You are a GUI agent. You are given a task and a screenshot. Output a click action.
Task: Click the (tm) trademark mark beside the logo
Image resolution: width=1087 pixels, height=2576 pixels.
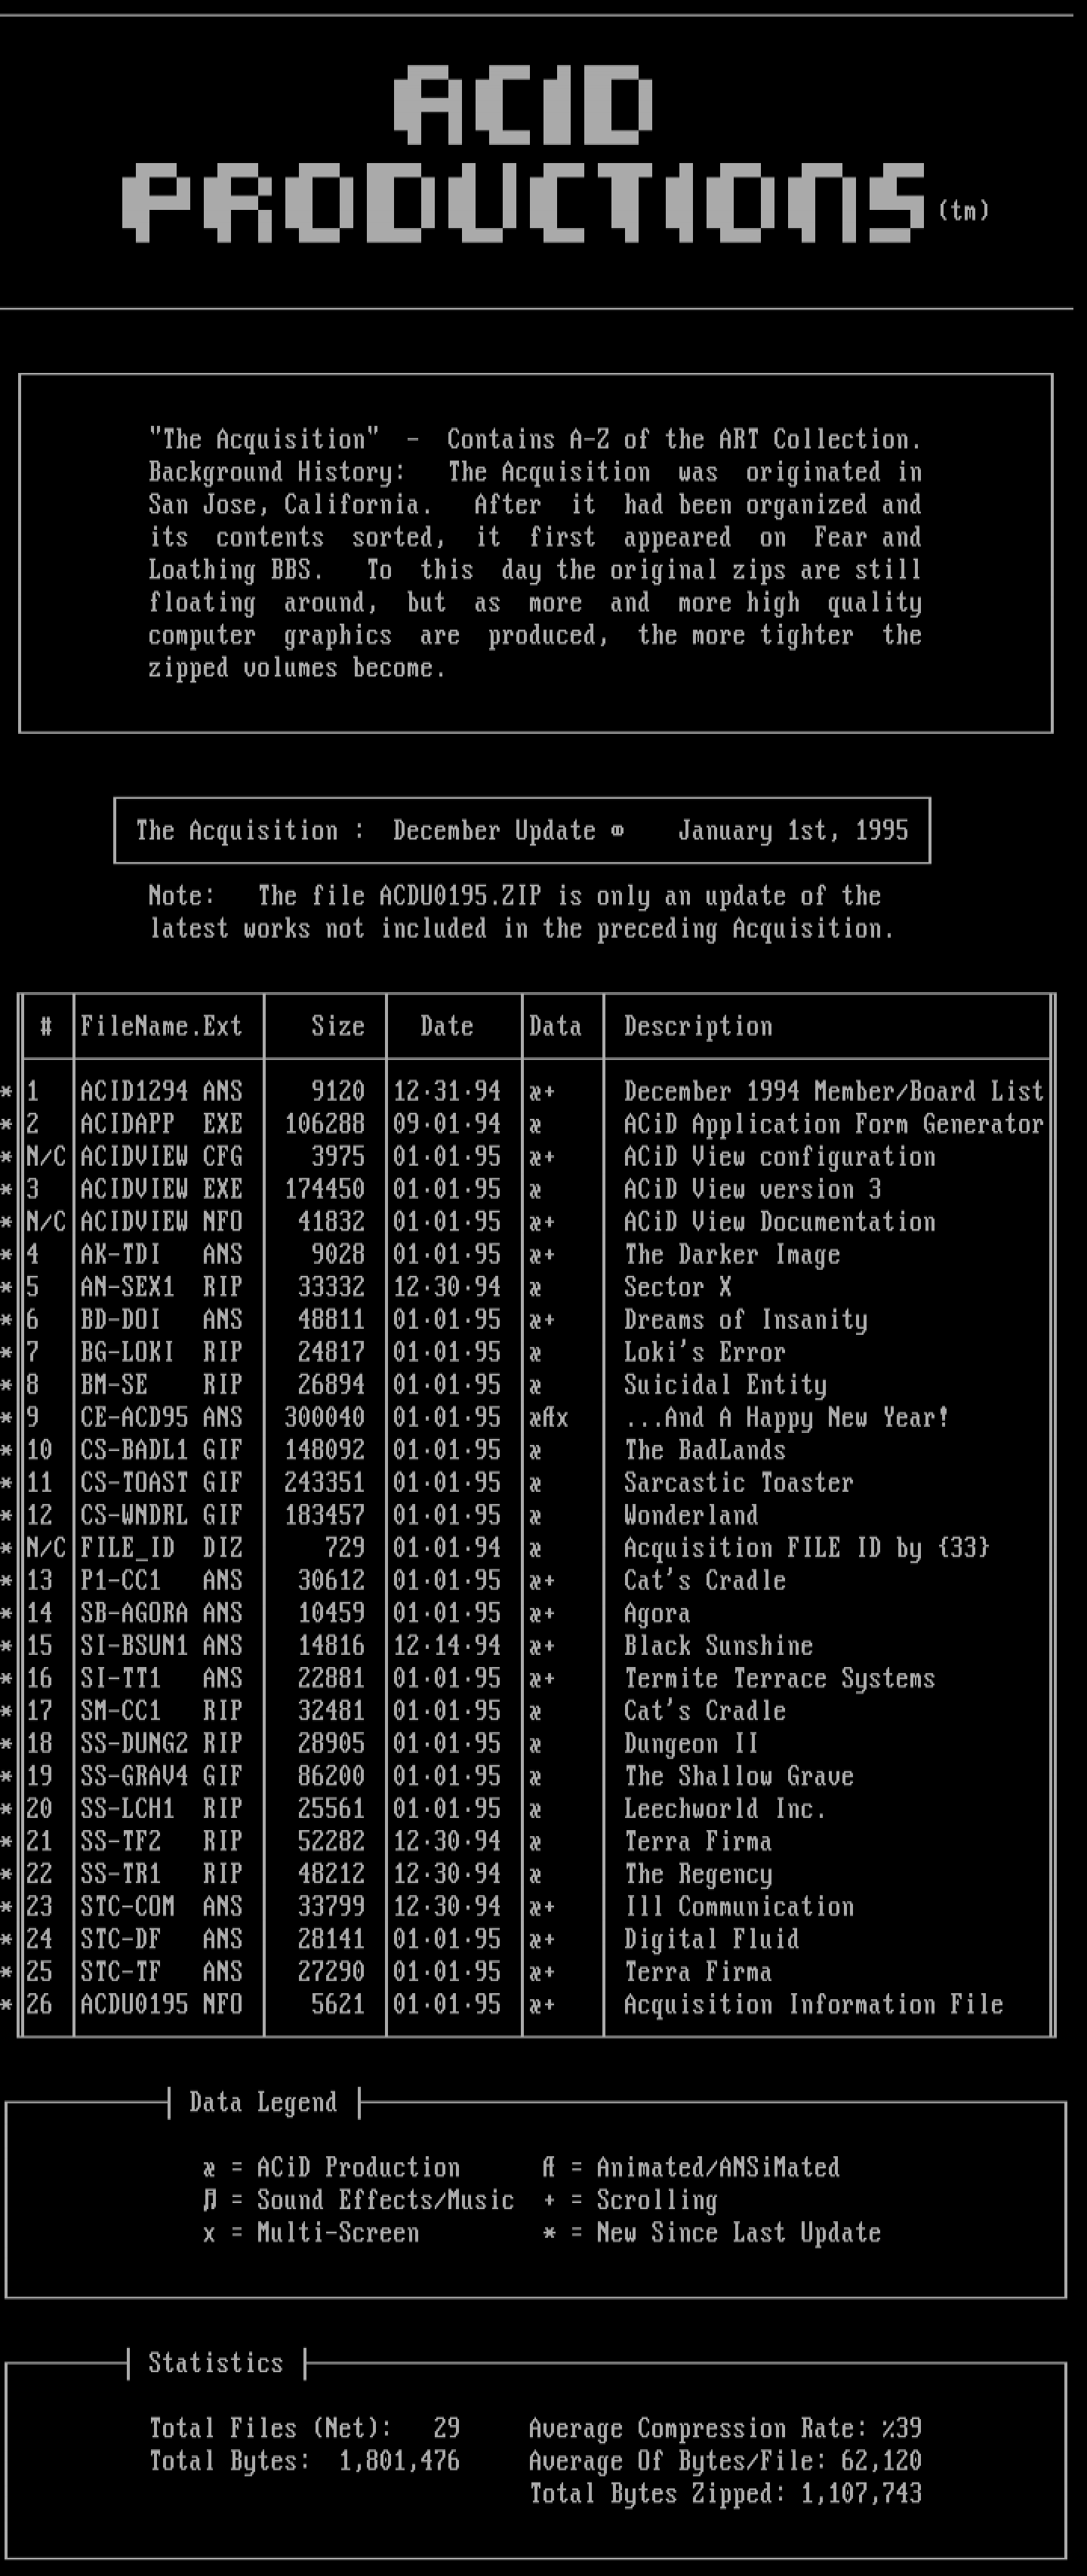click(963, 210)
